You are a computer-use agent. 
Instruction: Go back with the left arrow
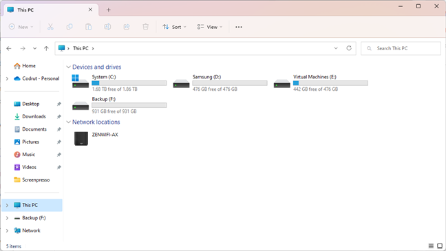coord(9,48)
